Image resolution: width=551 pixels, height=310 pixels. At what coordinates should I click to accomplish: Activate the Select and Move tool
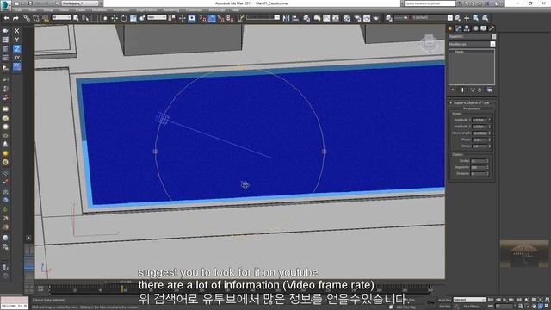click(x=115, y=18)
